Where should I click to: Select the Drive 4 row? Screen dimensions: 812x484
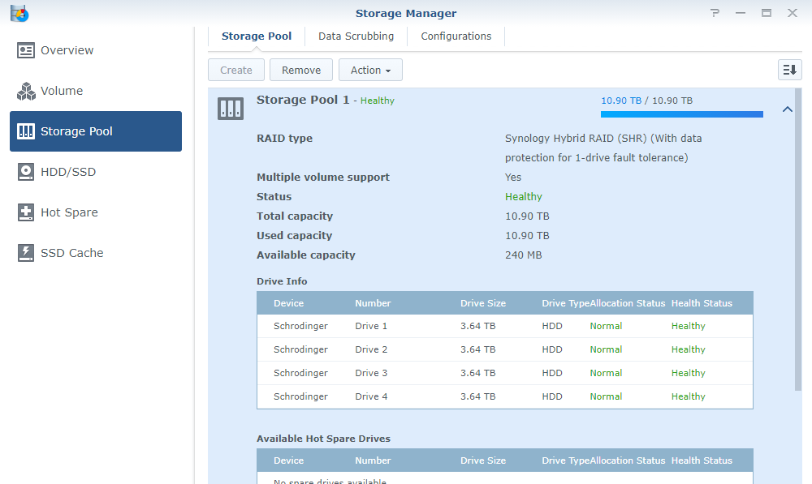pos(505,396)
